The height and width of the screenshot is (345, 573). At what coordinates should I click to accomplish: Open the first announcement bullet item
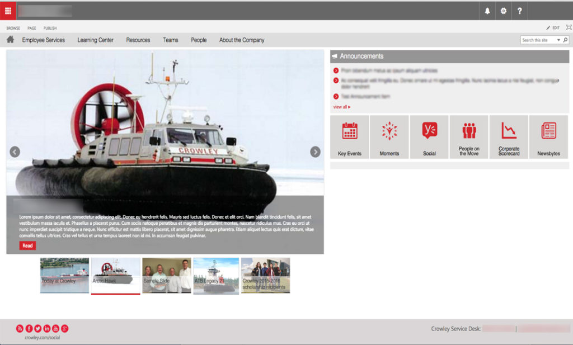(389, 70)
